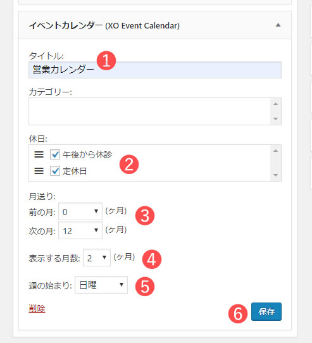312x343 pixels.
Task: Uncheck the 定休日 checkbox
Action: pyautogui.click(x=55, y=171)
